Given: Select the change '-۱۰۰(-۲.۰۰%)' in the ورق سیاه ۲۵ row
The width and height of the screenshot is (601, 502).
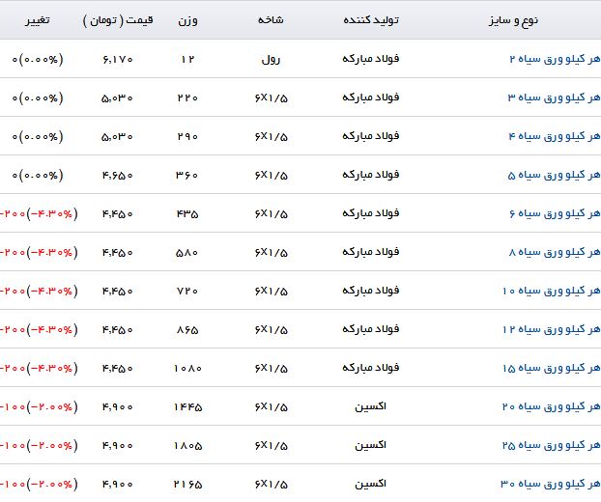Looking at the screenshot, I should point(39,446).
